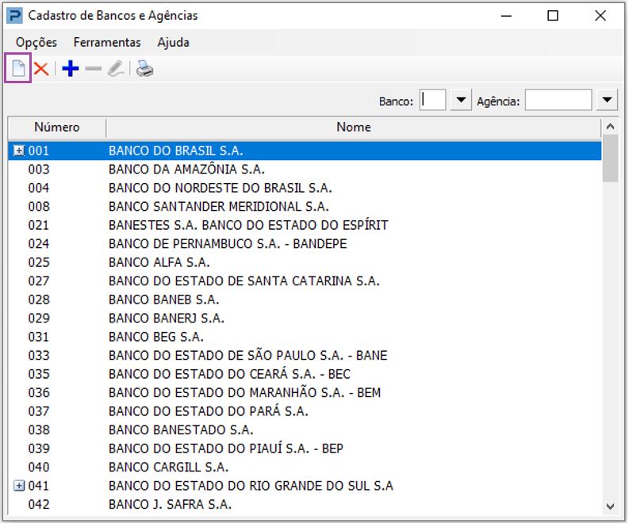Select BANCO DO ESTADO DE SANTA CATARINA
Screen dimensions: 629x523
(305, 281)
